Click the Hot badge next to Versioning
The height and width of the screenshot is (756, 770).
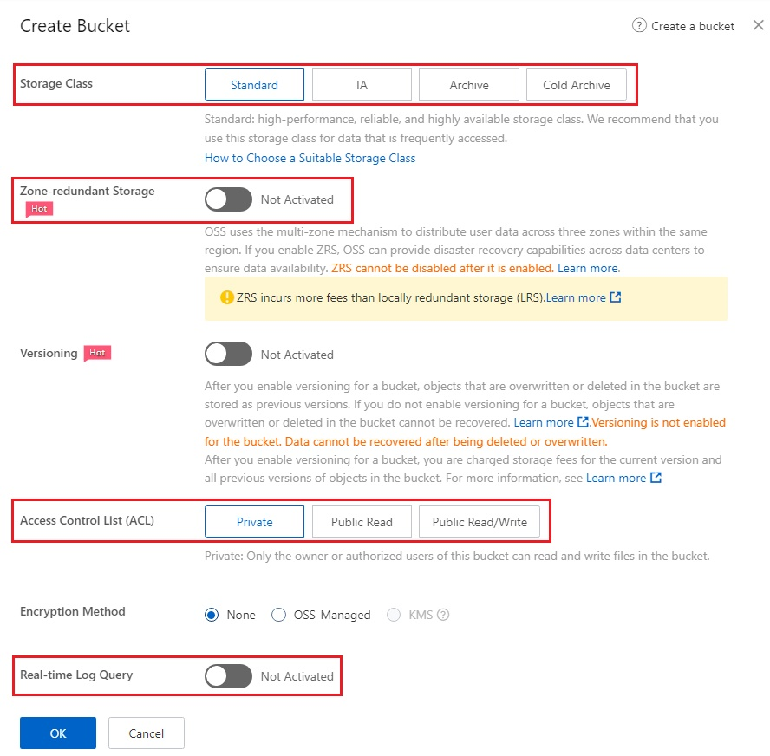point(97,353)
